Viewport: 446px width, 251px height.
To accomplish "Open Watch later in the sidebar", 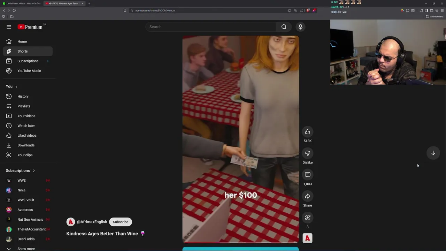I will (28, 126).
